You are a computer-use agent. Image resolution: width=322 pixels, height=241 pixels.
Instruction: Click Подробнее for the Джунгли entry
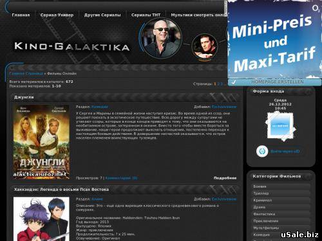pos(225,178)
